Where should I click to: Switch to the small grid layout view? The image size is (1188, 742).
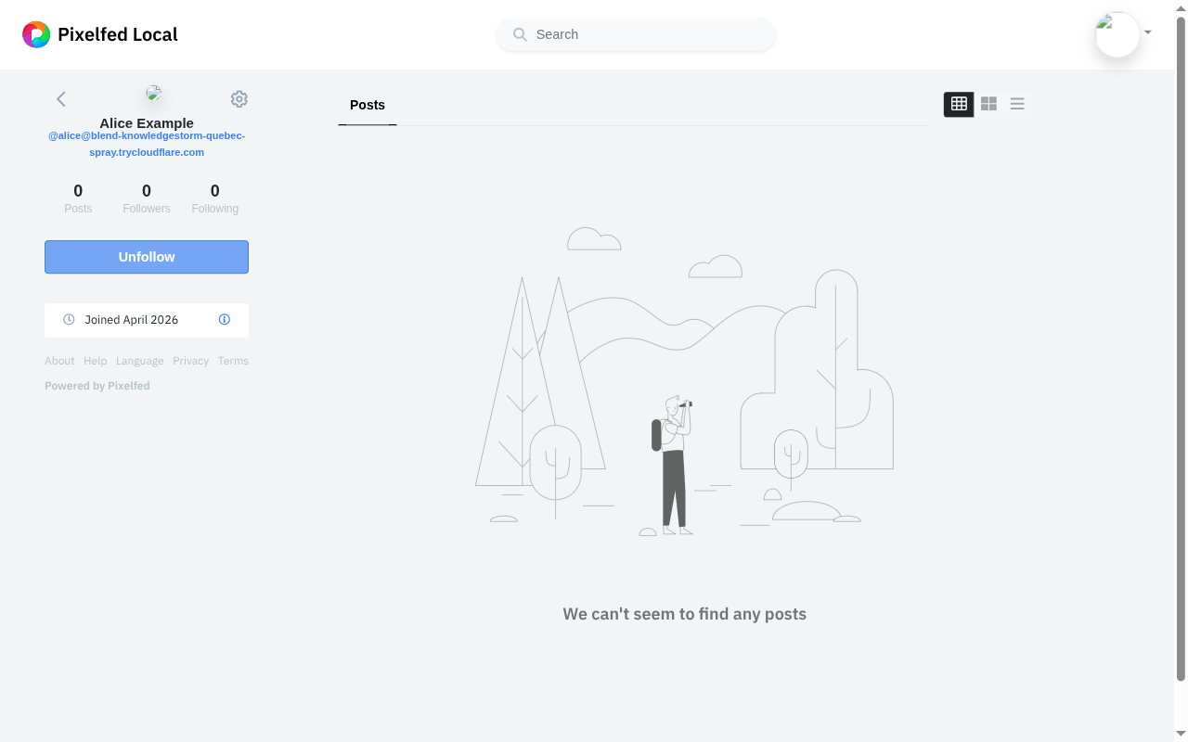coord(959,104)
